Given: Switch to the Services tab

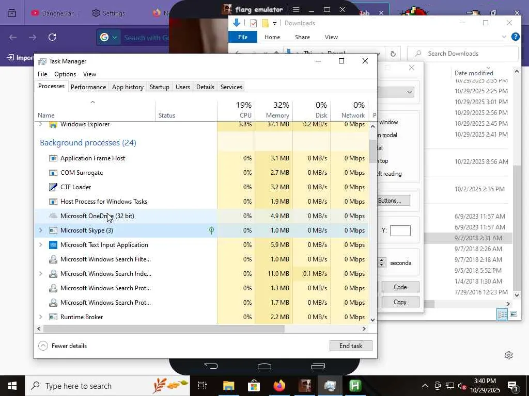Looking at the screenshot, I should coord(231,87).
